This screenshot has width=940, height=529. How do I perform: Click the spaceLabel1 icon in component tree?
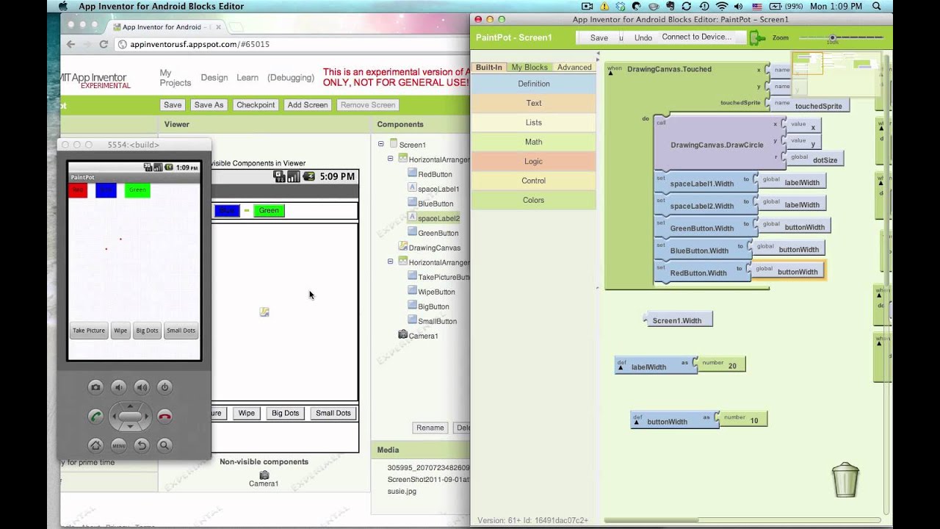tap(412, 188)
